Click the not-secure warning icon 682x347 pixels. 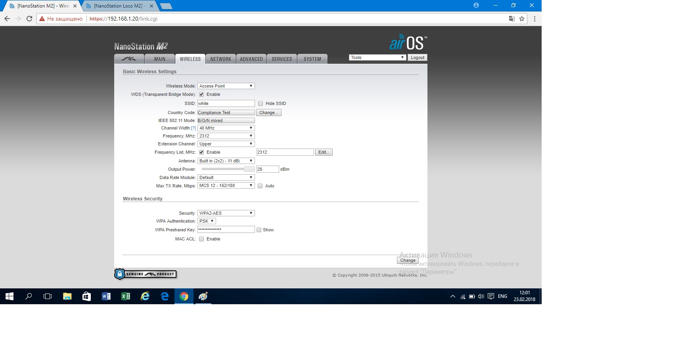click(42, 19)
